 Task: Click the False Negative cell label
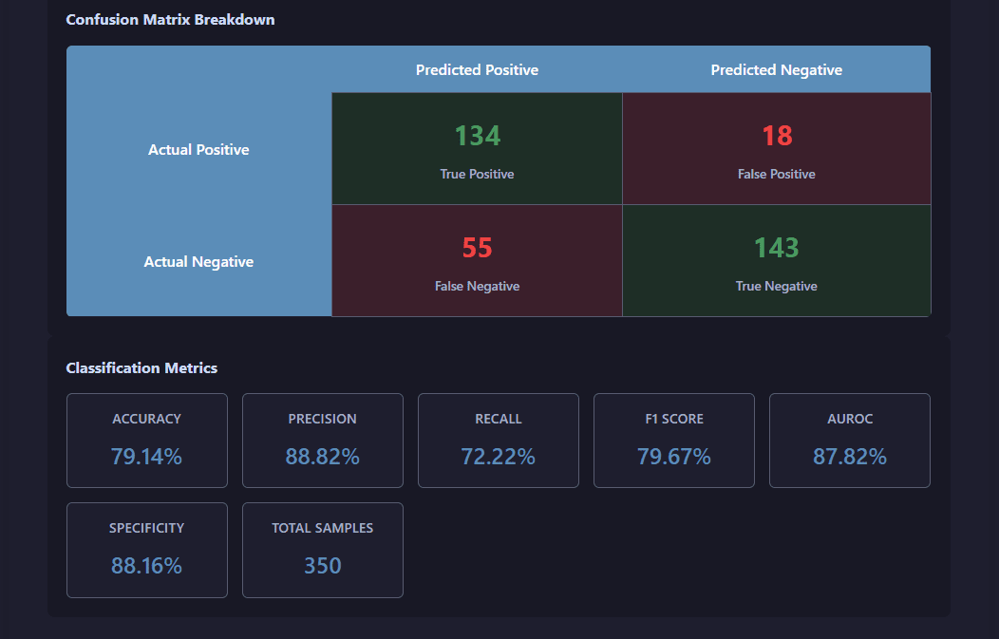pyautogui.click(x=478, y=286)
